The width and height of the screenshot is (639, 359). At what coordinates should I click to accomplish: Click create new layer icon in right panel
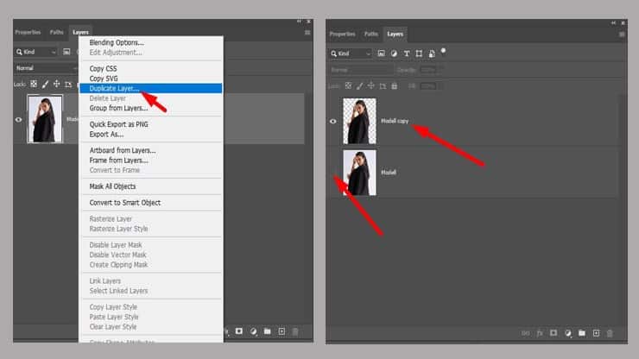pos(596,332)
